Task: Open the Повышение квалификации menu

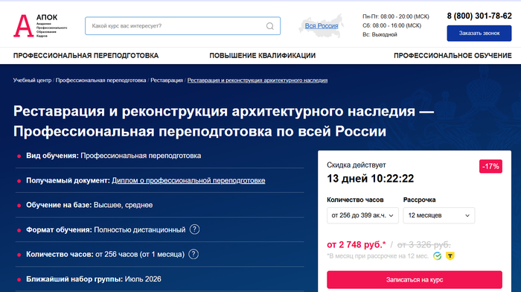Action: point(263,56)
